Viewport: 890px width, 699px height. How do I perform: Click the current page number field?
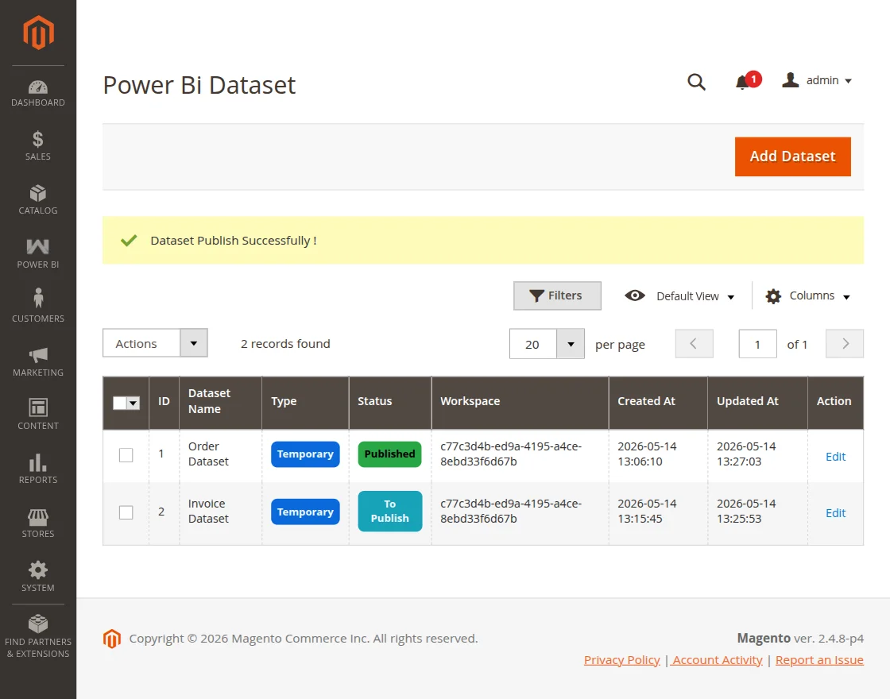pos(757,344)
